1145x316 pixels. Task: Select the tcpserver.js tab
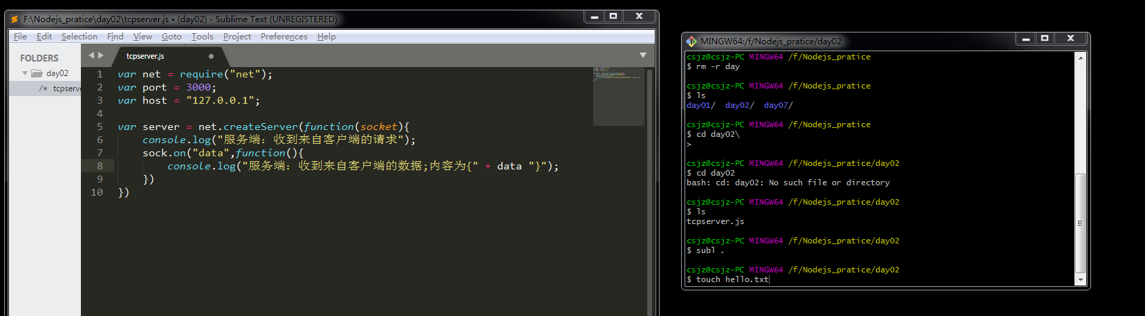(x=145, y=56)
